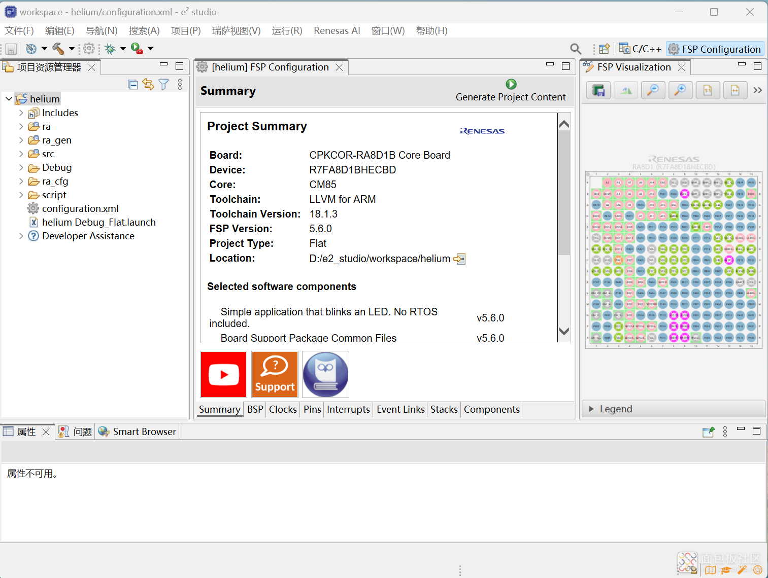This screenshot has height=578, width=768.
Task: Open the hammer Build dropdown arrow
Action: coord(72,49)
